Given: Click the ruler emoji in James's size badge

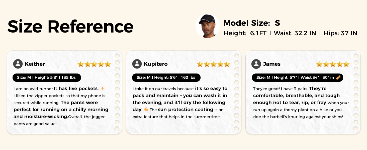Looking at the screenshot, I should (x=338, y=77).
